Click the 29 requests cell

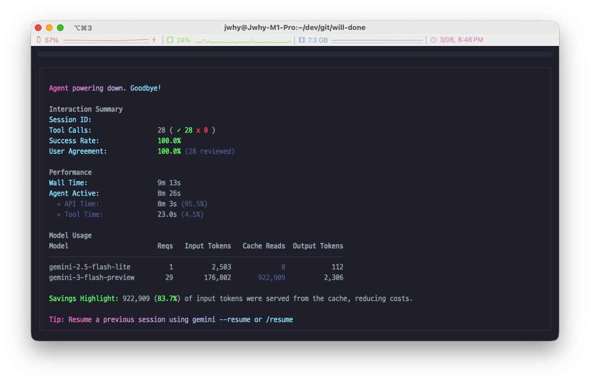(x=169, y=278)
